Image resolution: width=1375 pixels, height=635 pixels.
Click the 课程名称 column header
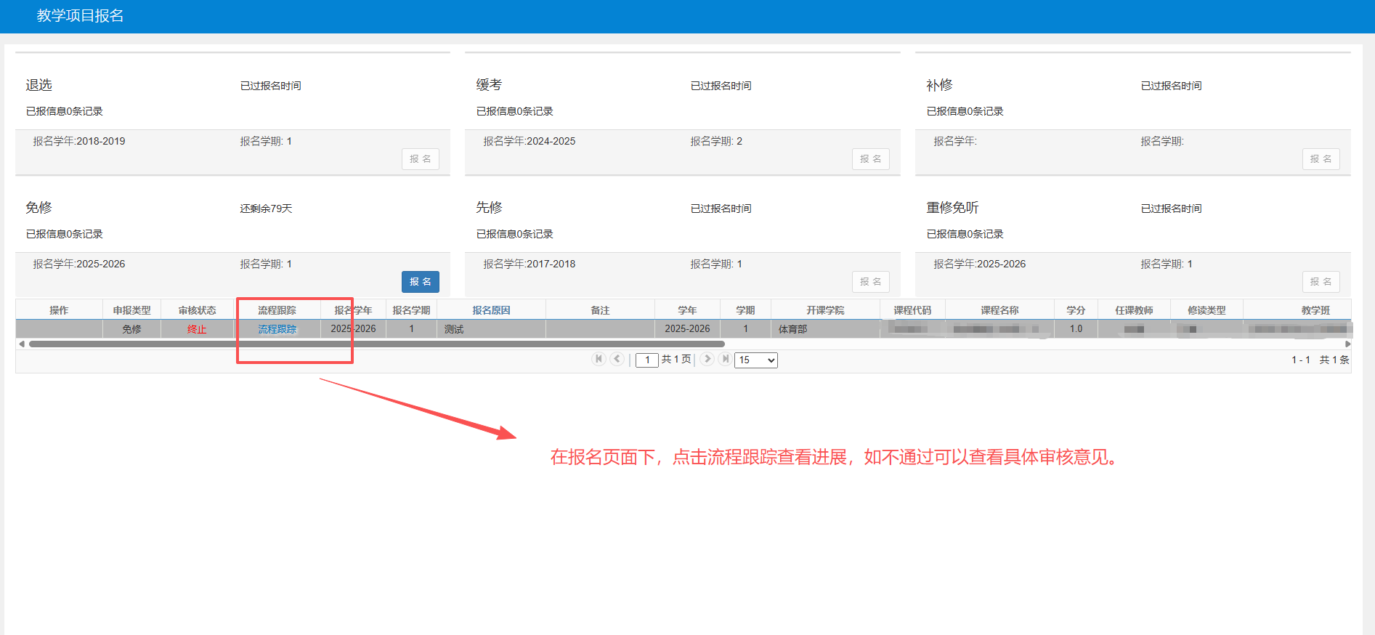(x=999, y=310)
